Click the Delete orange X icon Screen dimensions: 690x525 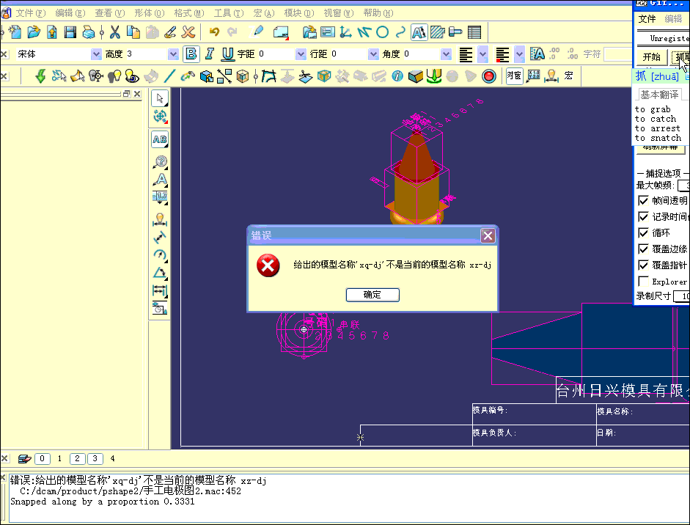pyautogui.click(x=188, y=32)
